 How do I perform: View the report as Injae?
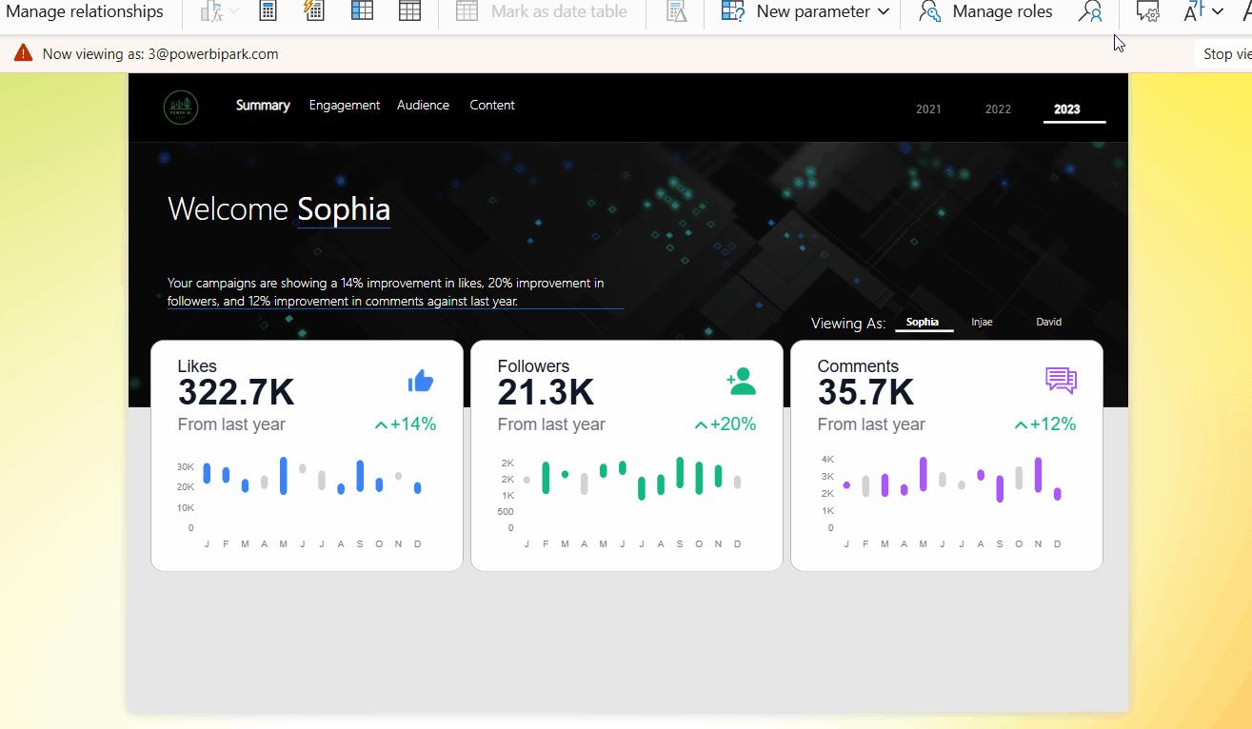[x=982, y=322]
